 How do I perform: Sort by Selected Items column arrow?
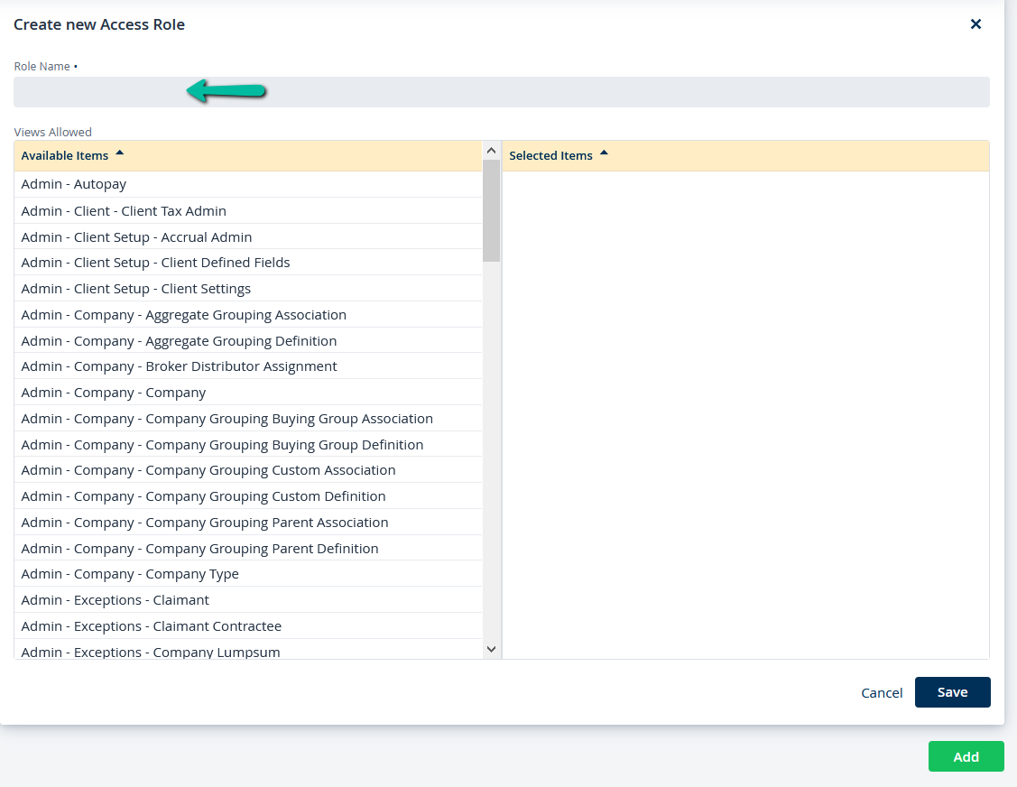click(x=604, y=154)
